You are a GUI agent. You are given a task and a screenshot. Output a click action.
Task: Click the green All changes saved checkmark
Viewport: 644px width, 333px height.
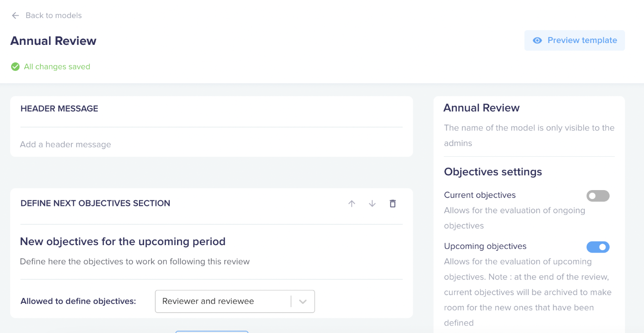(x=15, y=67)
